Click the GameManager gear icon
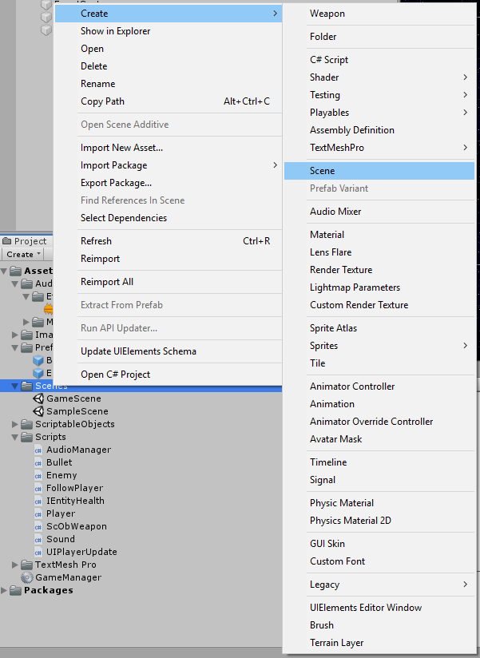This screenshot has width=480, height=658. tap(27, 577)
